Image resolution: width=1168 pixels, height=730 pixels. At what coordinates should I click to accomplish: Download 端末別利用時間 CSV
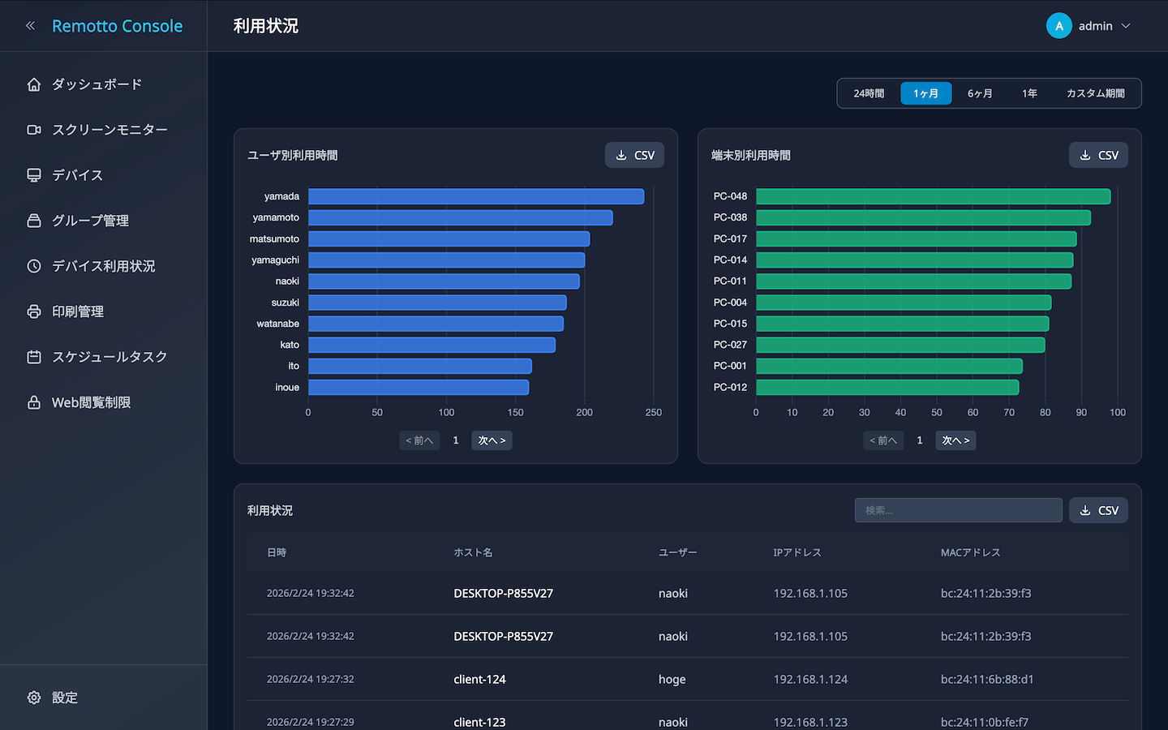[x=1098, y=155]
